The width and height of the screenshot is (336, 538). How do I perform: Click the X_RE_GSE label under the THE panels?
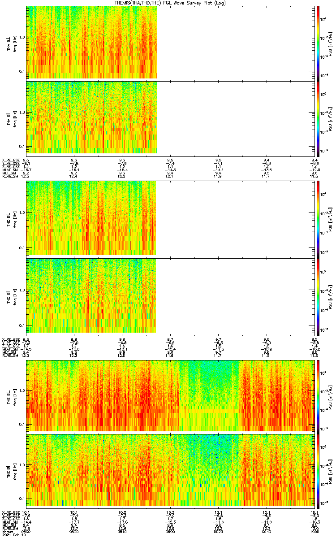point(12,512)
